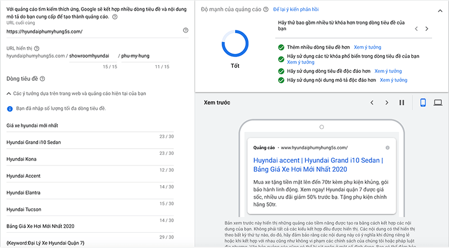Viewport: 449px width, 248px height.
Task: Click the Tốt ad strength label
Action: coord(235,66)
